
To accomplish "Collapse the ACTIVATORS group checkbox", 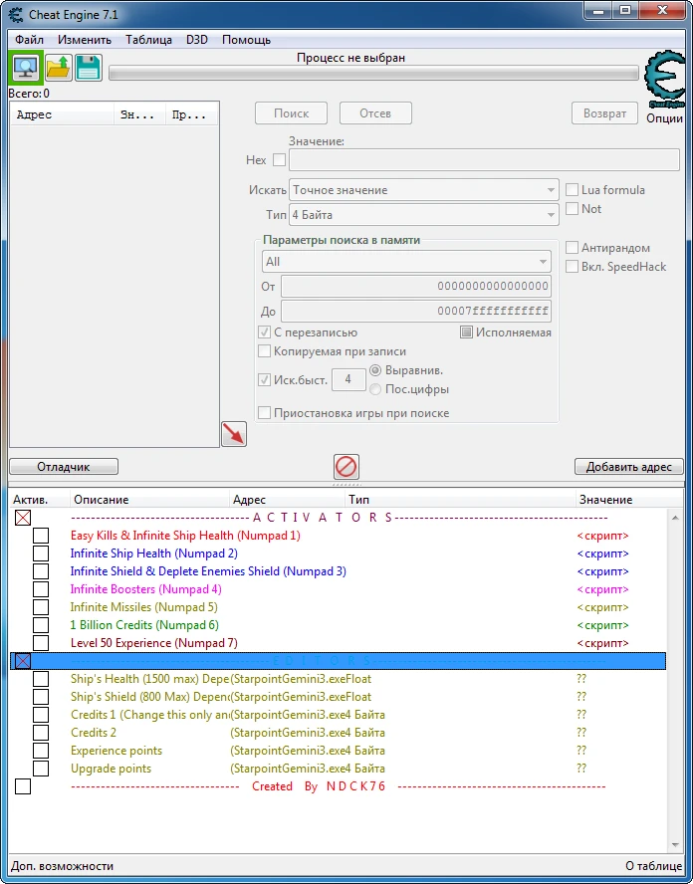I will [x=23, y=518].
